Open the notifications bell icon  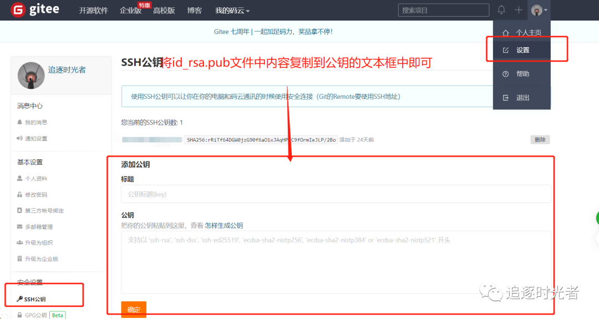tap(501, 10)
